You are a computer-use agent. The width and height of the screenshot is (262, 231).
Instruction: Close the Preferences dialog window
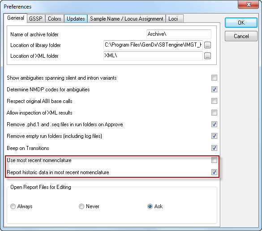click(248, 4)
